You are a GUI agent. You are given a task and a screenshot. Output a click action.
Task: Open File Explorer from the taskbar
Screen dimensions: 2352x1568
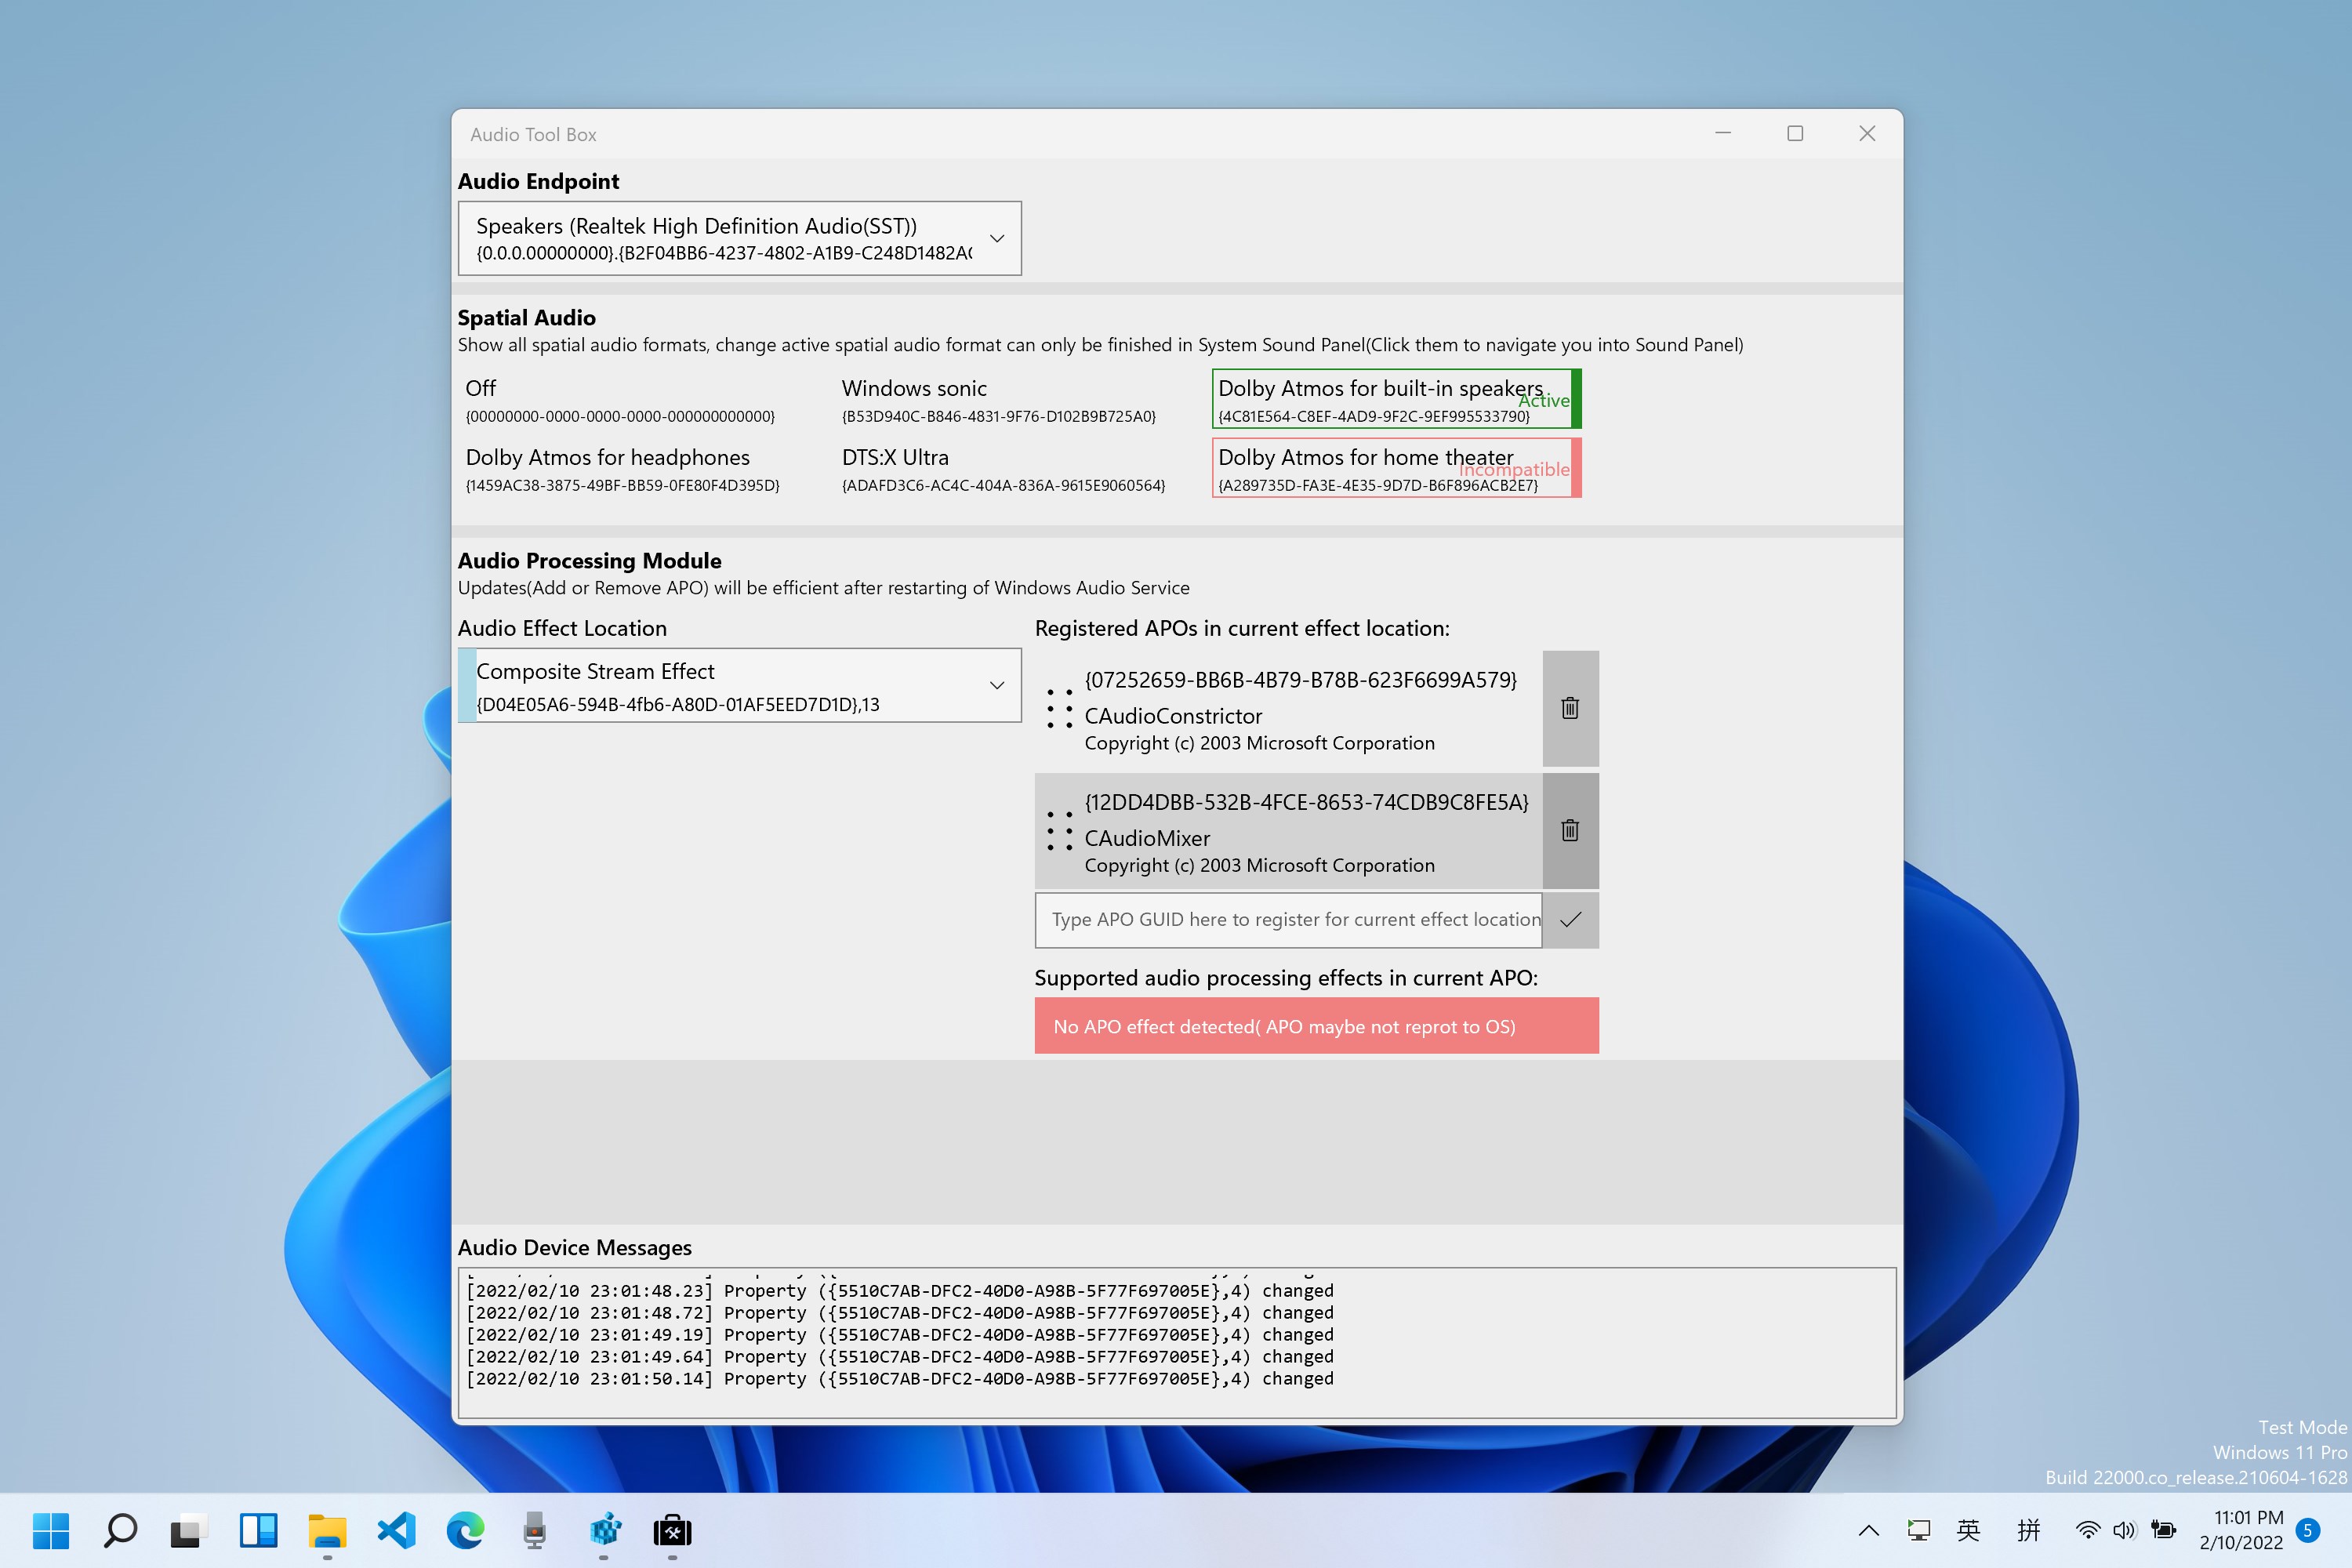click(x=327, y=1530)
